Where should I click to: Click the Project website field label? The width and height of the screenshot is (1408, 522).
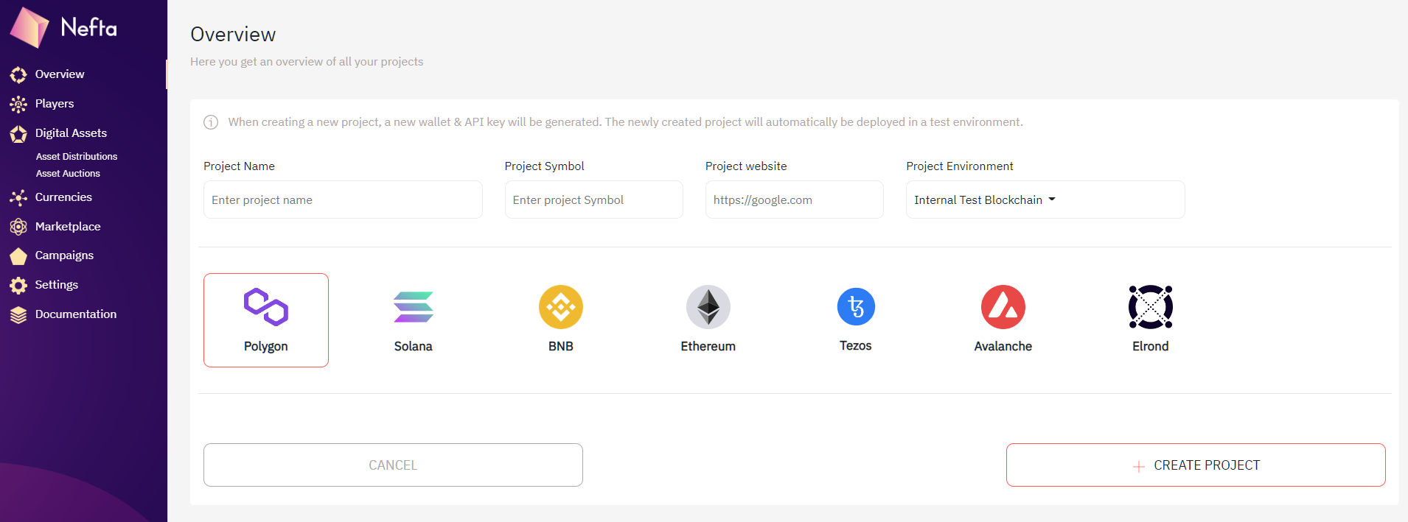point(746,166)
